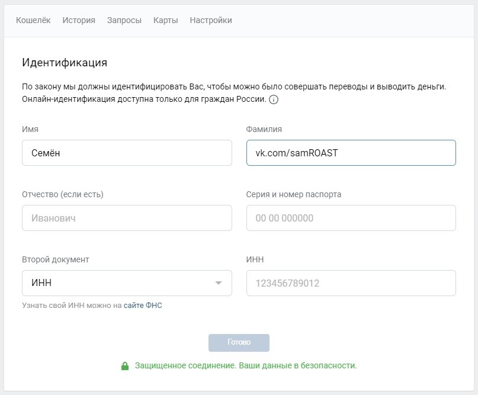Click the Фамилия field with vk.com/samROAST
This screenshot has width=478, height=395.
pyautogui.click(x=351, y=153)
